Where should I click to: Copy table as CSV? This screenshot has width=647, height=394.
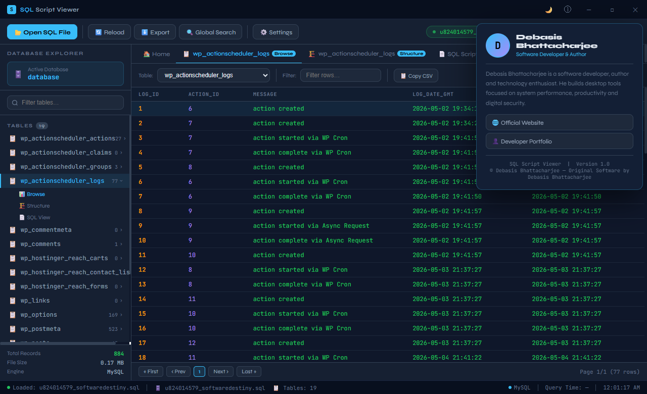point(416,76)
